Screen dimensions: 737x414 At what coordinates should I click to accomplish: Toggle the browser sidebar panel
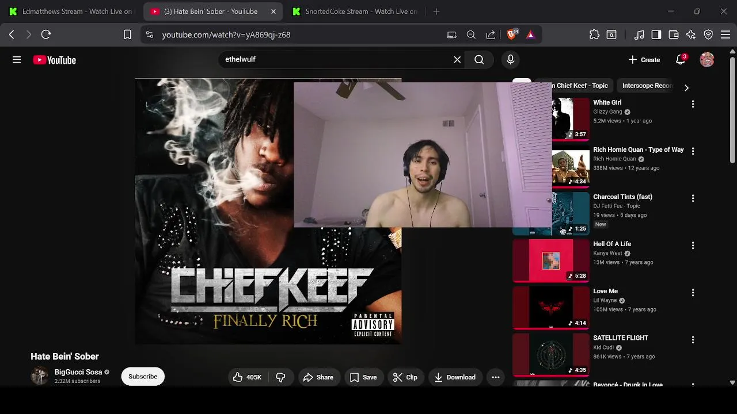(656, 34)
